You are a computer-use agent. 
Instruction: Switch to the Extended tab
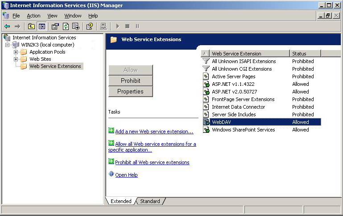[121, 201]
